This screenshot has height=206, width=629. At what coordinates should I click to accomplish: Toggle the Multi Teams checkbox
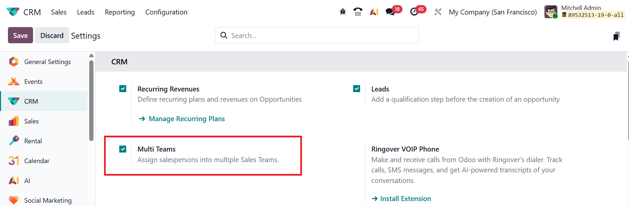point(123,149)
